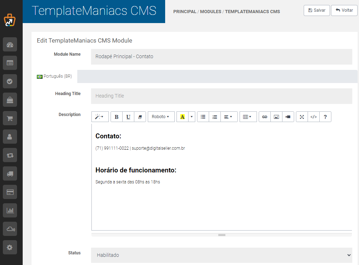Screen dimensions: 359x265
Task: Open the retweet arrows sidebar icon
Action: click(x=10, y=155)
